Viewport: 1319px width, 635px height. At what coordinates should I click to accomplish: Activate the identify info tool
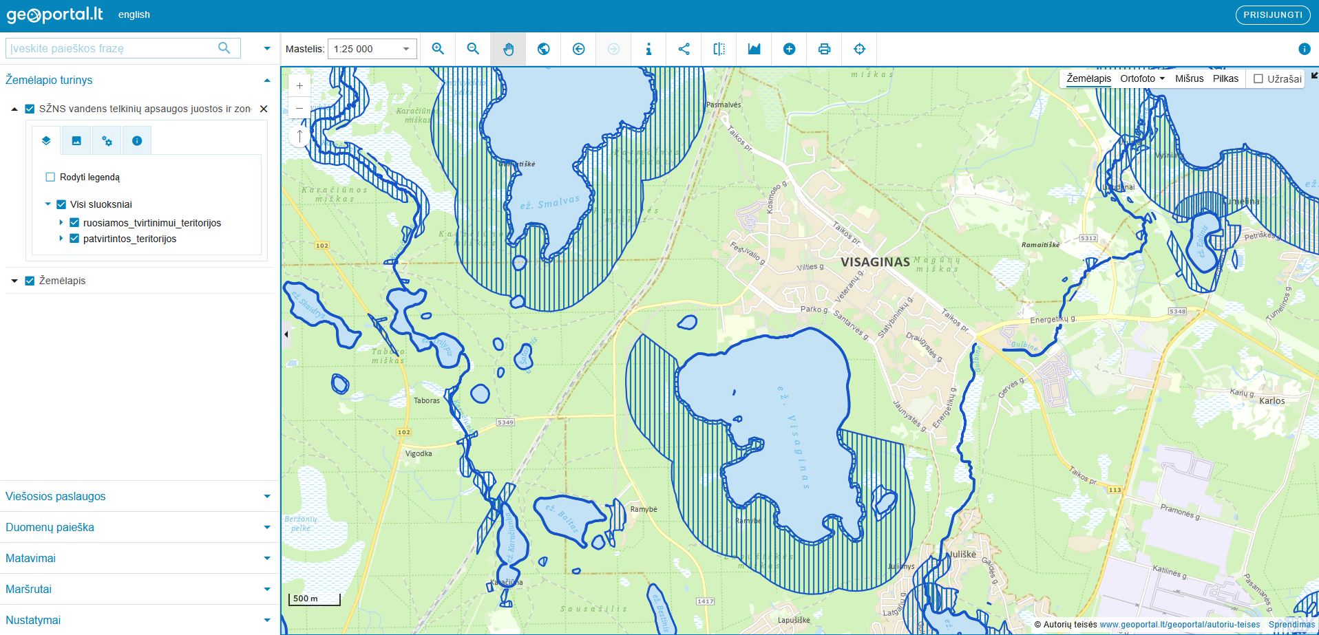648,49
